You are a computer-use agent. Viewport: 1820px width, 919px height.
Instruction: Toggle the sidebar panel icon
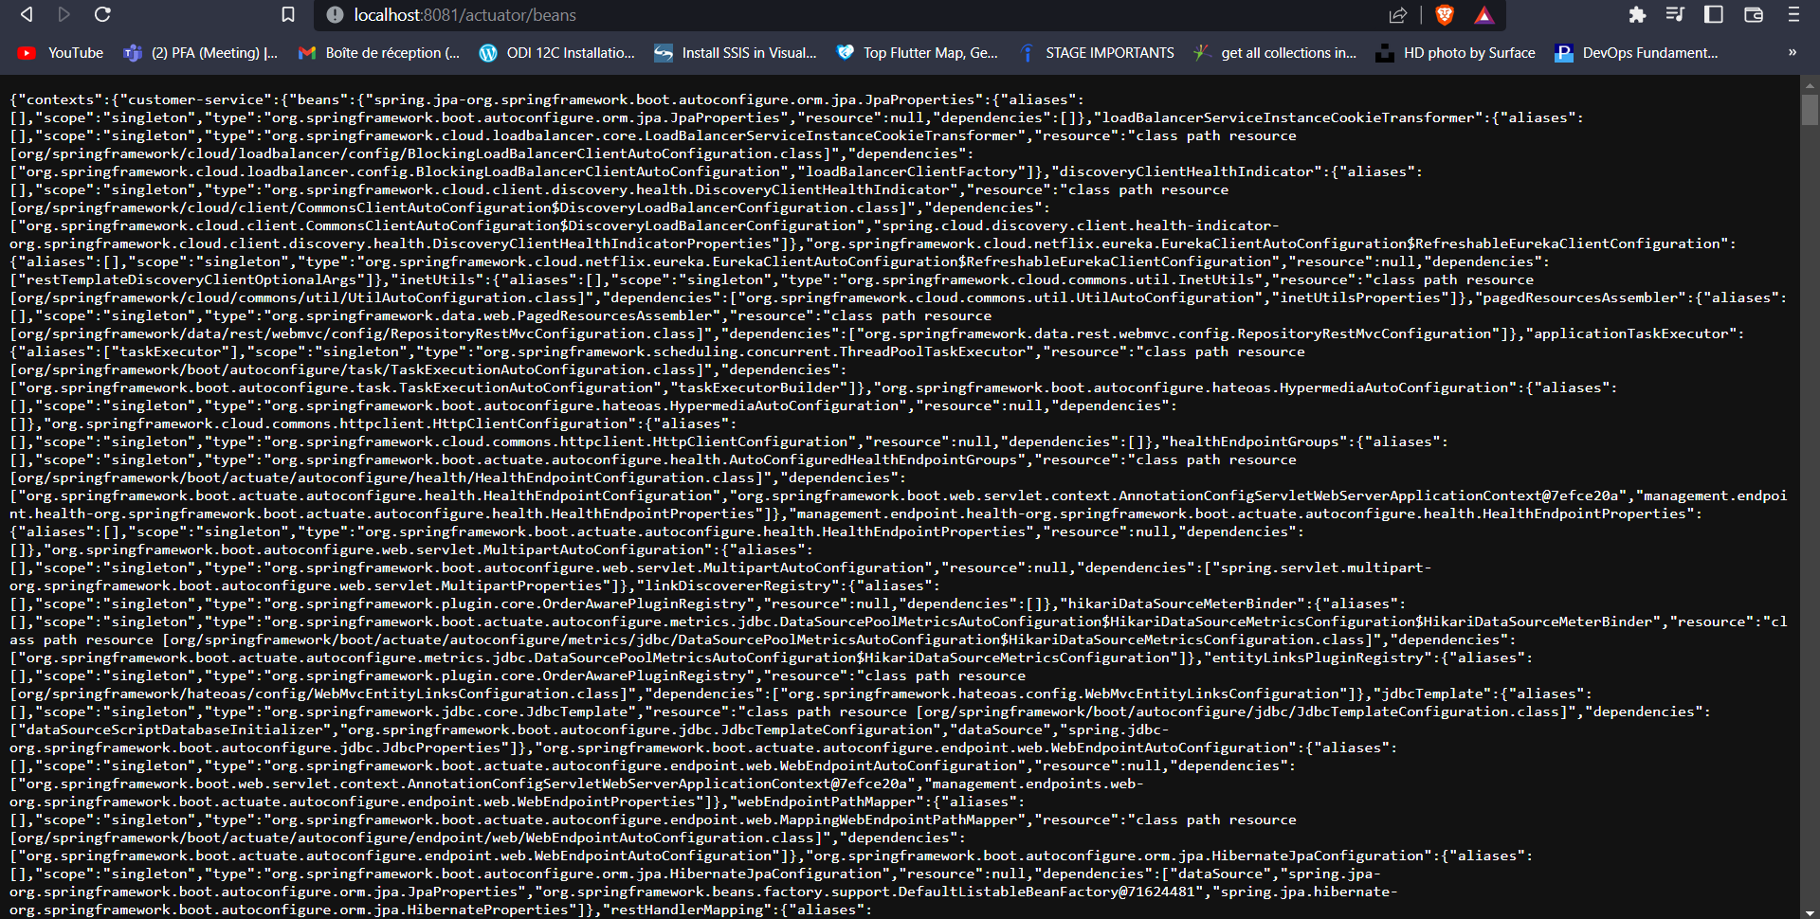point(1712,15)
